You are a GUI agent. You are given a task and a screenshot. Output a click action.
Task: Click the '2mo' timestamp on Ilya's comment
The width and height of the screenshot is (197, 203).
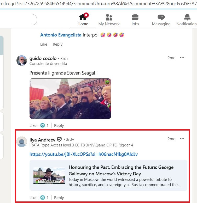[x=171, y=139]
